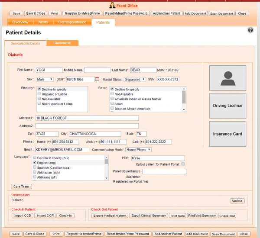Open the DOB calendar picker icon
The image size is (260, 238).
97,79
